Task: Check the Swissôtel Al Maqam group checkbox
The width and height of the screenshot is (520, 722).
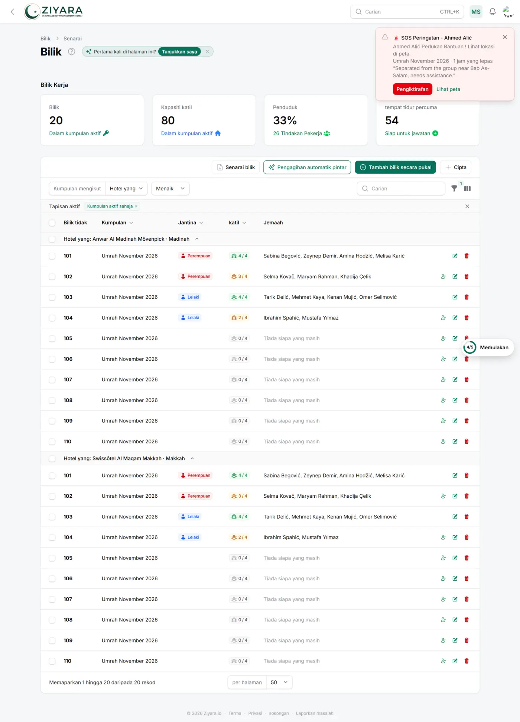Action: coord(52,459)
